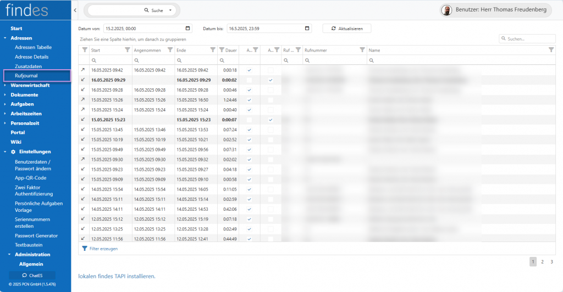Click the Aktualisieren button
The height and width of the screenshot is (292, 563).
[346, 29]
